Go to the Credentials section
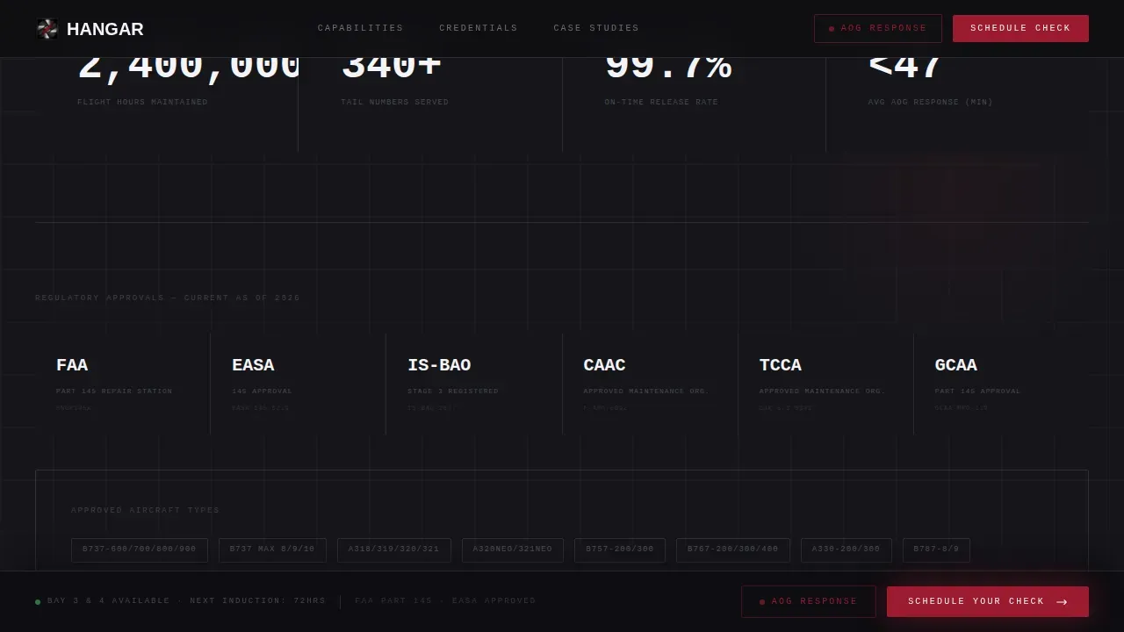This screenshot has width=1124, height=632. [x=479, y=28]
